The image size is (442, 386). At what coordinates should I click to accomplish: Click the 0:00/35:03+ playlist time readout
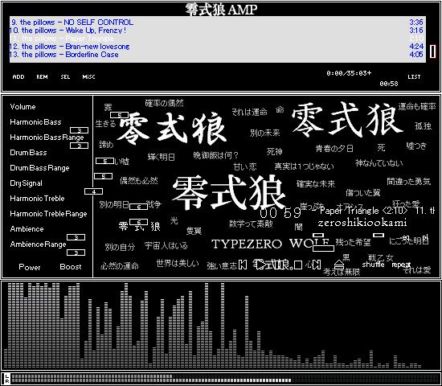coord(349,73)
